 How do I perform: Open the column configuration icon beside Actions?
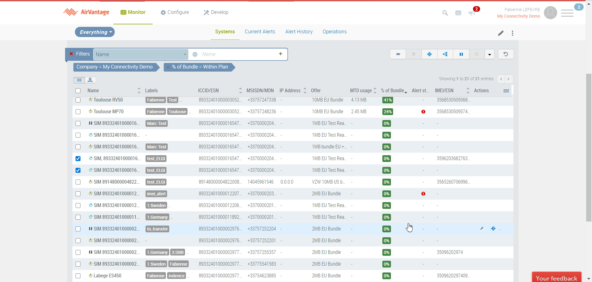tap(506, 91)
